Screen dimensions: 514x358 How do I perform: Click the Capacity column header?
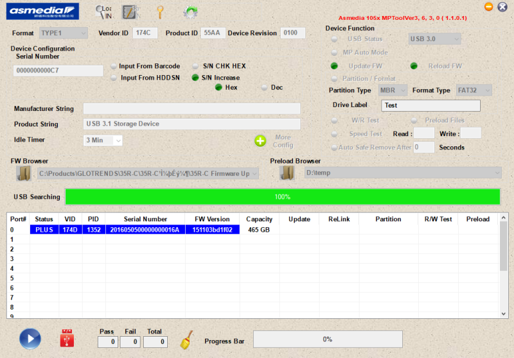coord(260,219)
